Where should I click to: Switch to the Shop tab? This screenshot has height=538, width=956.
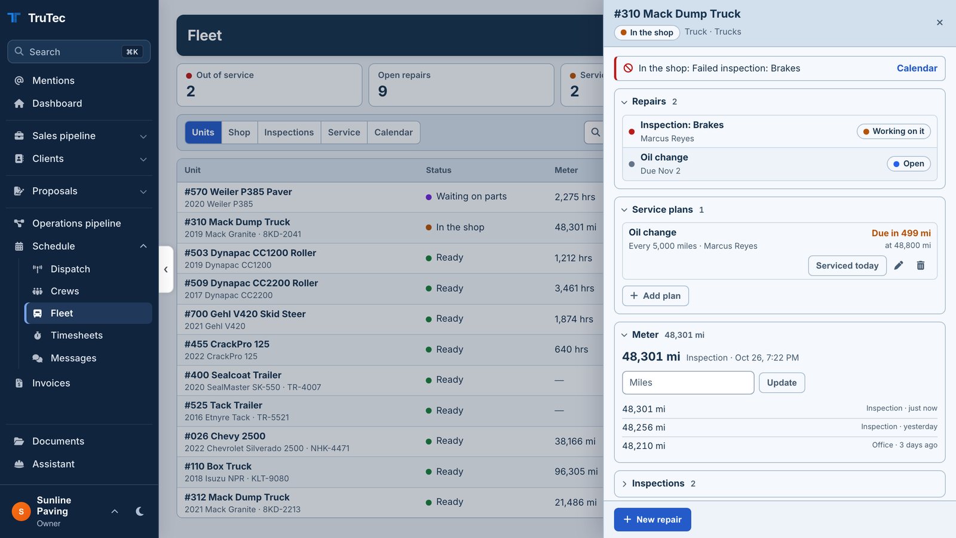click(239, 132)
